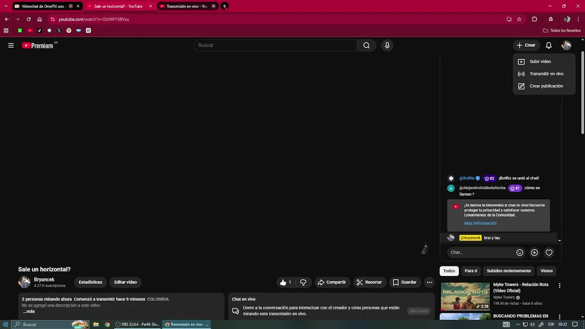Open the TikTok bookmark
The image size is (585, 329).
(x=40, y=31)
